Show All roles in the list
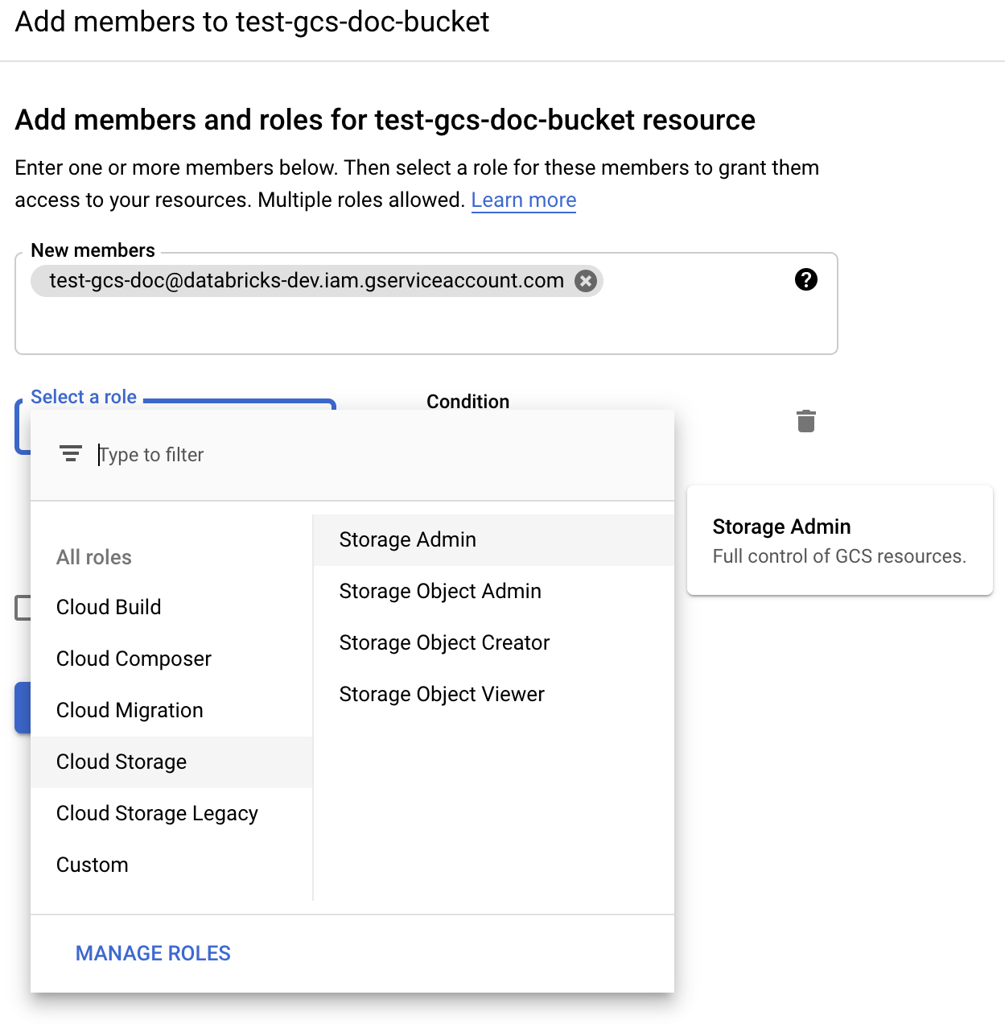 [93, 556]
